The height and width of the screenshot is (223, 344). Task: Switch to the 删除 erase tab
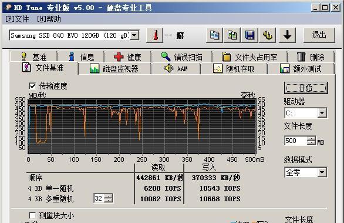[x=311, y=57]
